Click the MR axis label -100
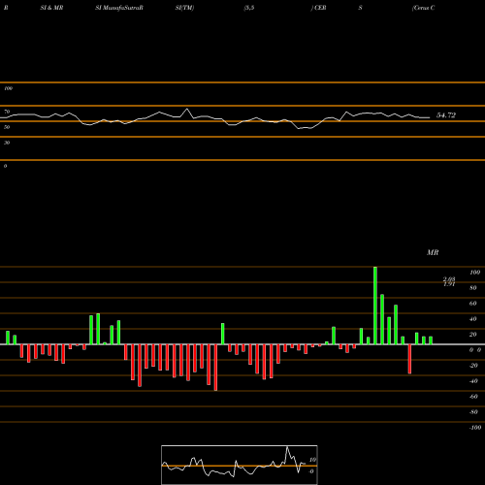The image size is (485, 485). click(475, 428)
